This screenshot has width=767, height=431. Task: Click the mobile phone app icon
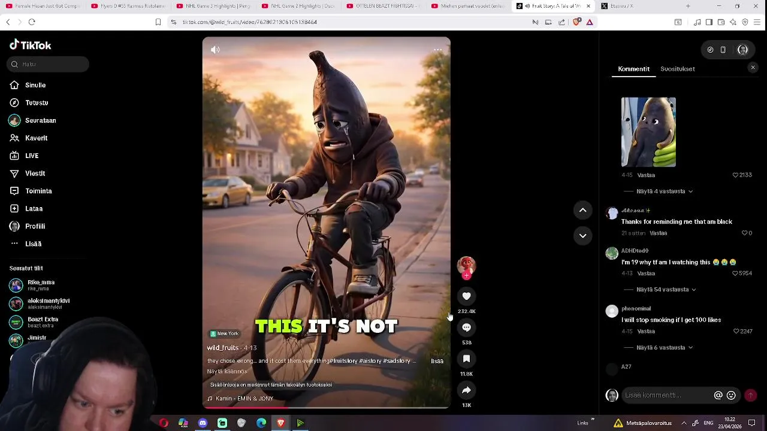(723, 50)
